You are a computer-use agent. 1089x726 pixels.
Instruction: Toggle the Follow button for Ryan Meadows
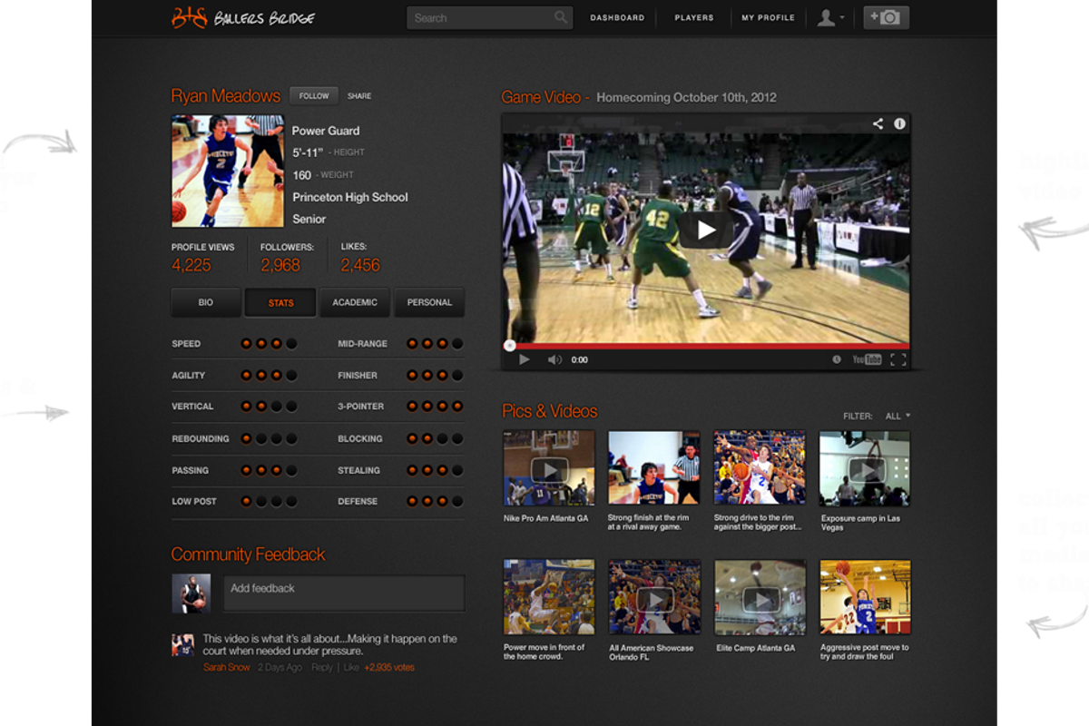click(x=314, y=96)
